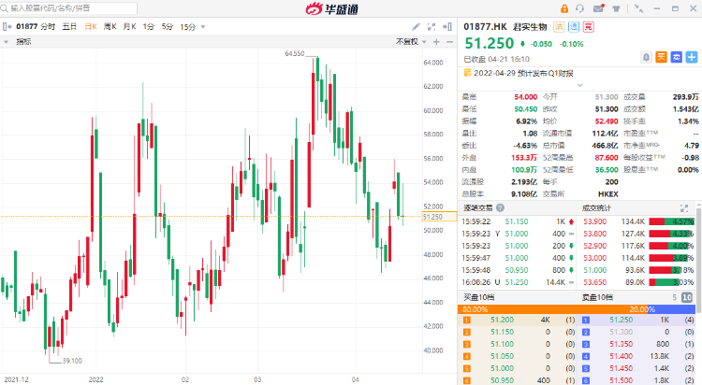The image size is (702, 385).
Task: Select the 日K daily candlestick tab
Action: (91, 27)
